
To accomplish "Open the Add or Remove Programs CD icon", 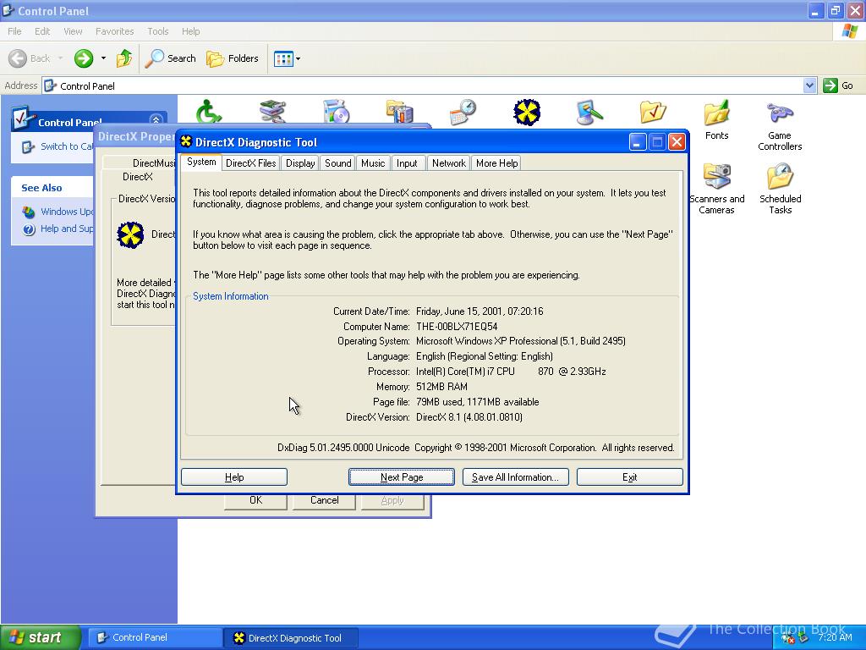I will [x=336, y=112].
